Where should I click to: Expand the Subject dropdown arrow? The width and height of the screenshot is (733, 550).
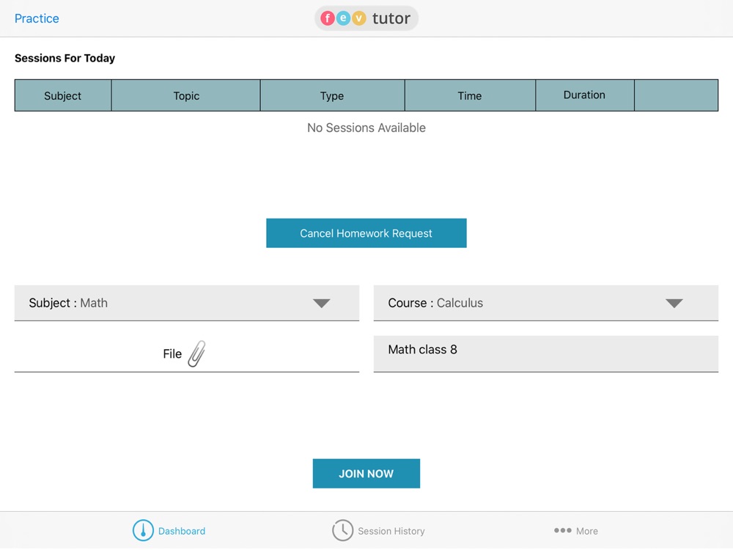(x=322, y=303)
